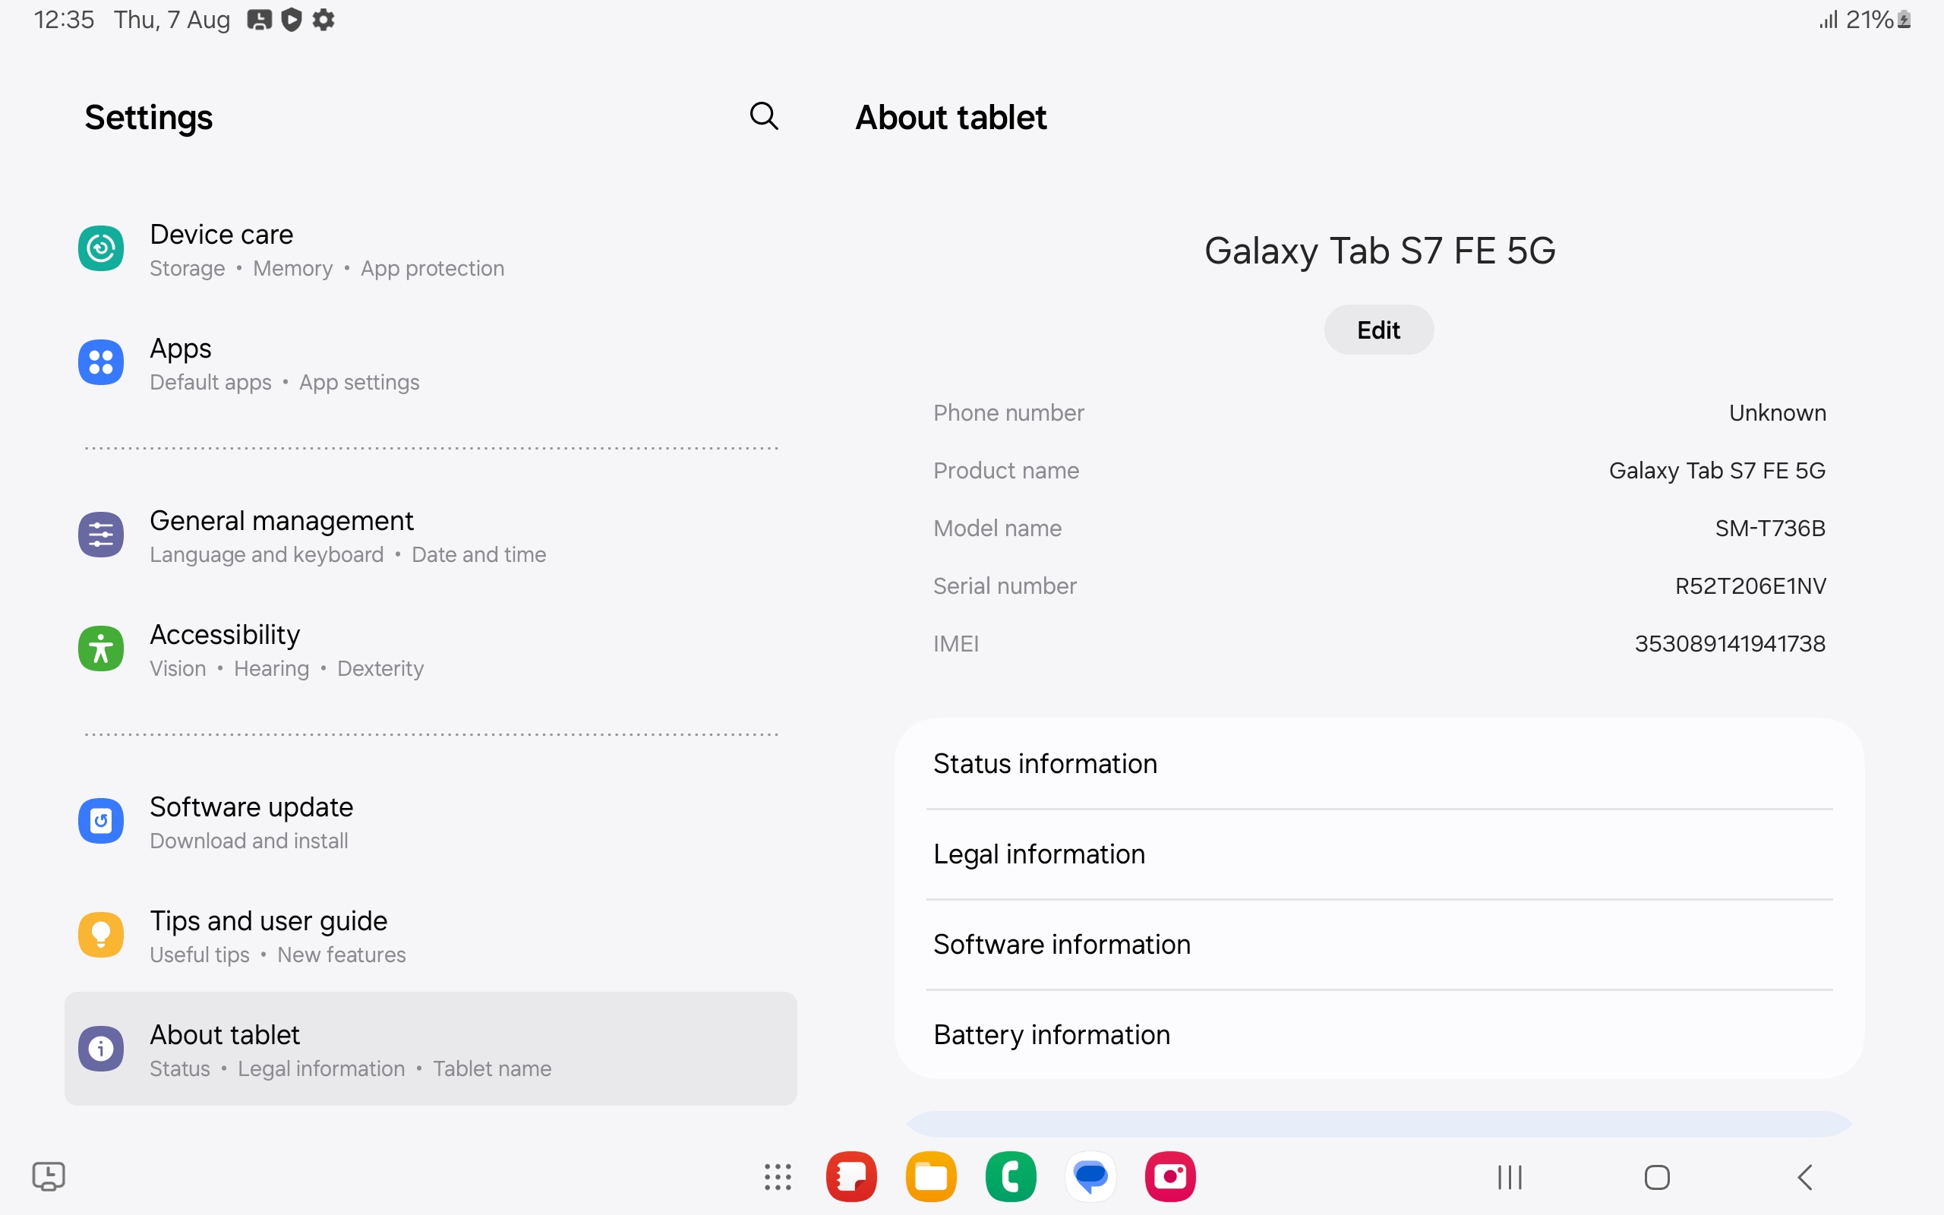This screenshot has width=1944, height=1215.
Task: Open the pink Camera app
Action: 1169,1177
